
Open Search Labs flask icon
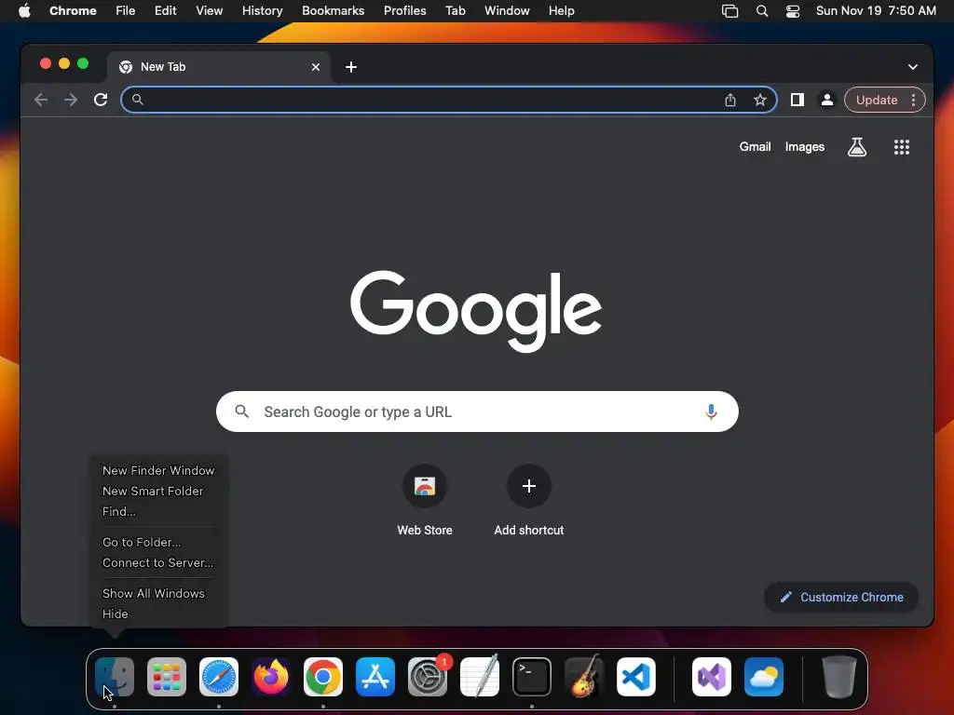[857, 146]
